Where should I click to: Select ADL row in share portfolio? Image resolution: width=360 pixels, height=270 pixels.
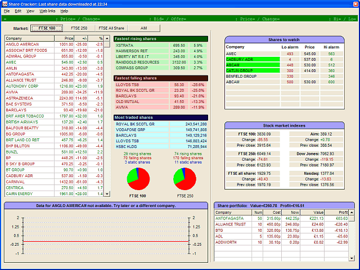(x=281, y=236)
